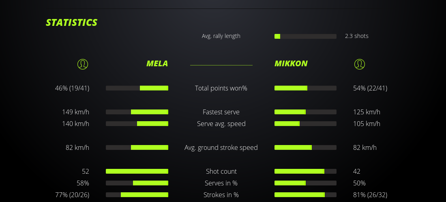The width and height of the screenshot is (446, 202).
Task: Click Mela's player profile icon
Action: tap(82, 64)
